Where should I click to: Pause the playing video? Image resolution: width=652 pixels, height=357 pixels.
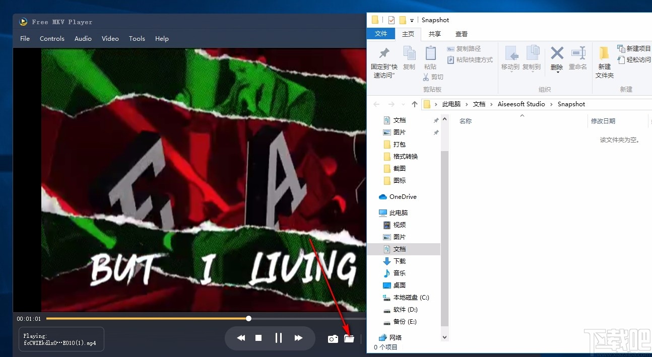click(x=278, y=338)
